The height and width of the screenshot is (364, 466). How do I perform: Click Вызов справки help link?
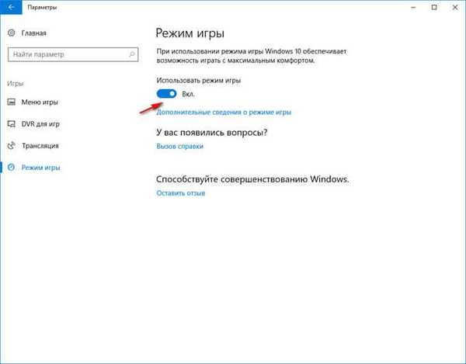180,146
